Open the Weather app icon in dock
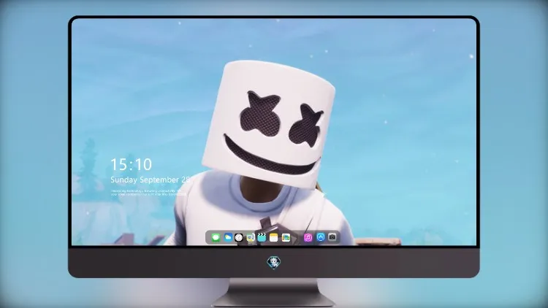Screen dimensions: 548x308 228,237
